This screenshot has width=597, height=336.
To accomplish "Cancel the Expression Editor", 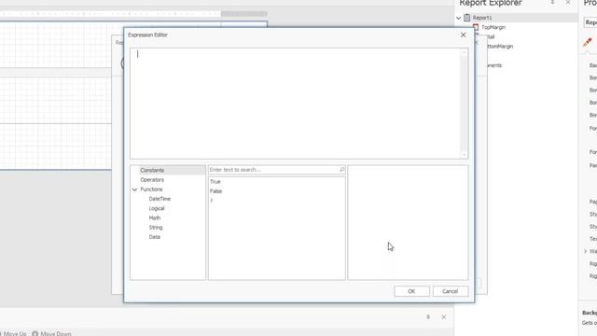I will pyautogui.click(x=450, y=291).
